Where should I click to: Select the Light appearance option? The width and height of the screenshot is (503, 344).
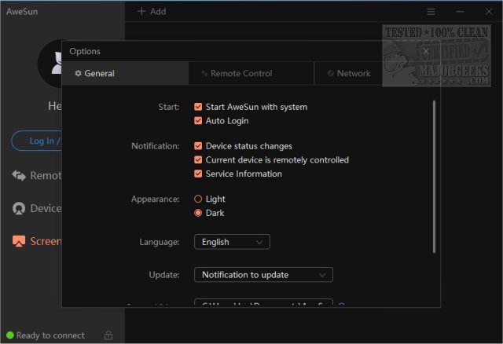tap(198, 199)
